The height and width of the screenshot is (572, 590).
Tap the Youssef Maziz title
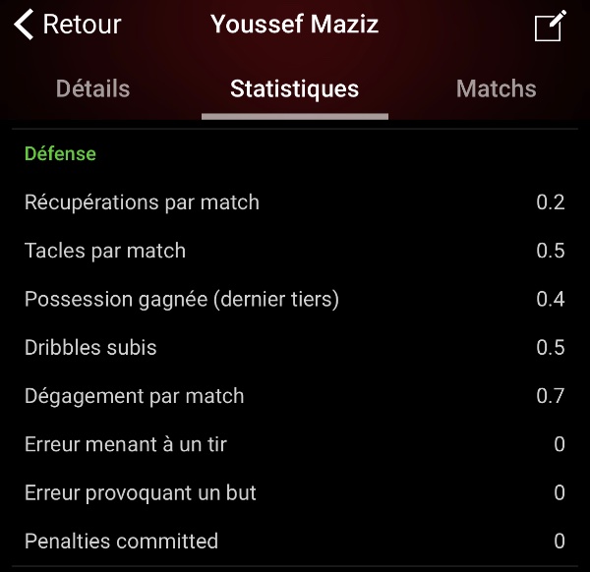coord(295,24)
